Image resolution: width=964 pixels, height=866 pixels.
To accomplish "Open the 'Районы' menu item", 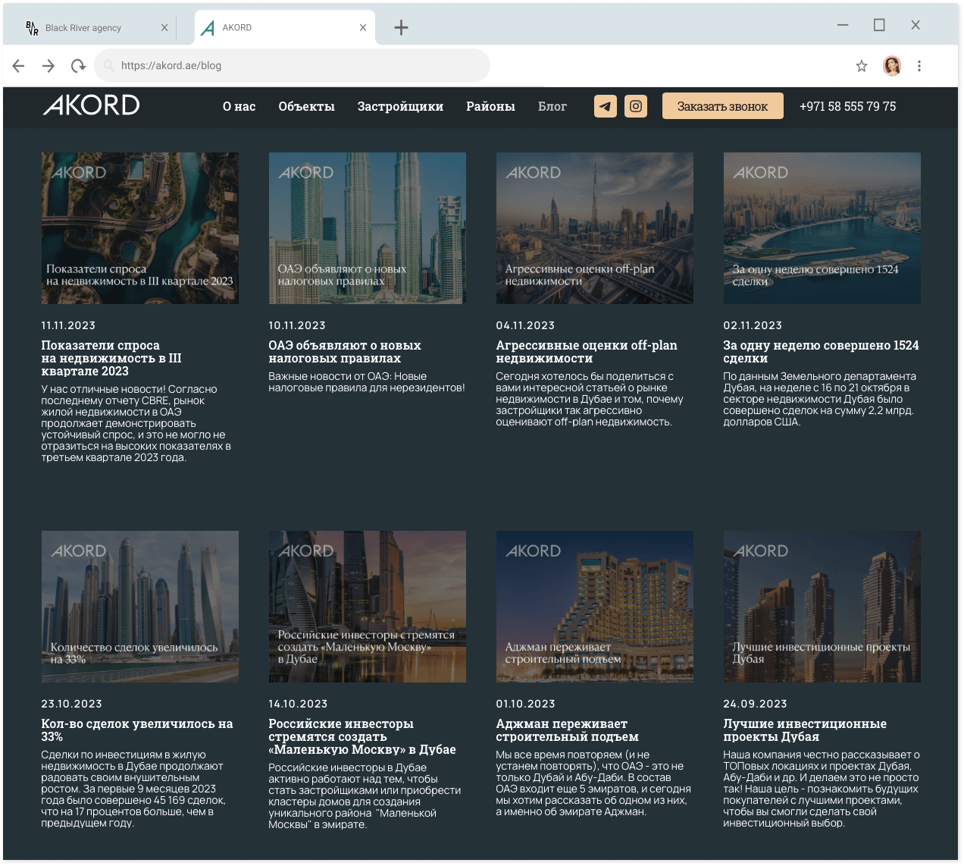I will pos(490,107).
